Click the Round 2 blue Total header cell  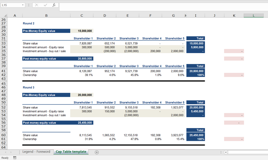coord(195,38)
